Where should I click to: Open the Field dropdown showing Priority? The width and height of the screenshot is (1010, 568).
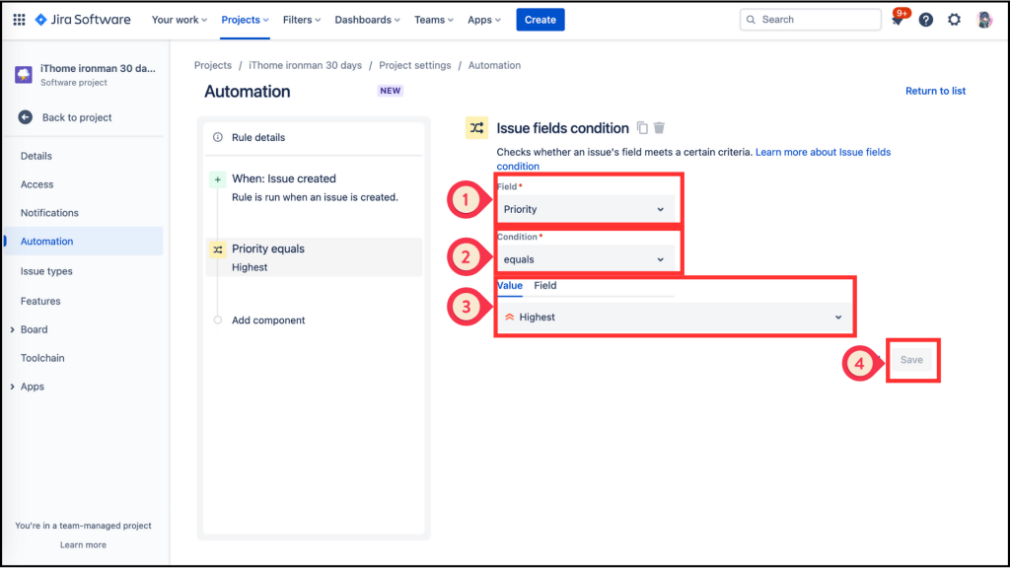pyautogui.click(x=585, y=209)
